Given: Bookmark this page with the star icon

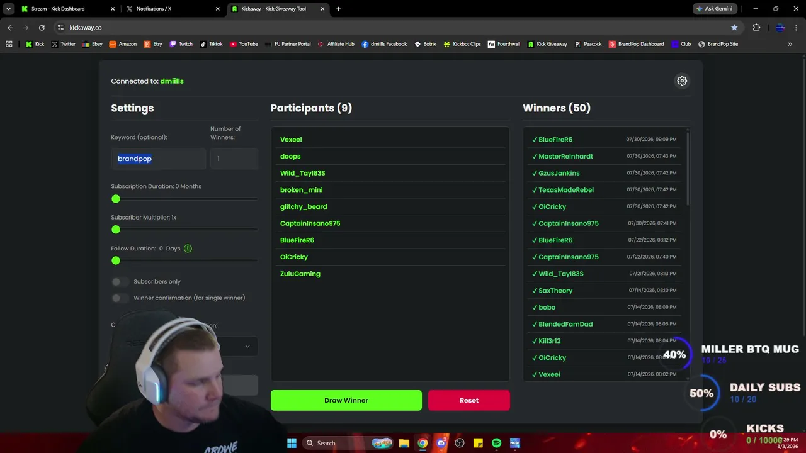Looking at the screenshot, I should [734, 28].
